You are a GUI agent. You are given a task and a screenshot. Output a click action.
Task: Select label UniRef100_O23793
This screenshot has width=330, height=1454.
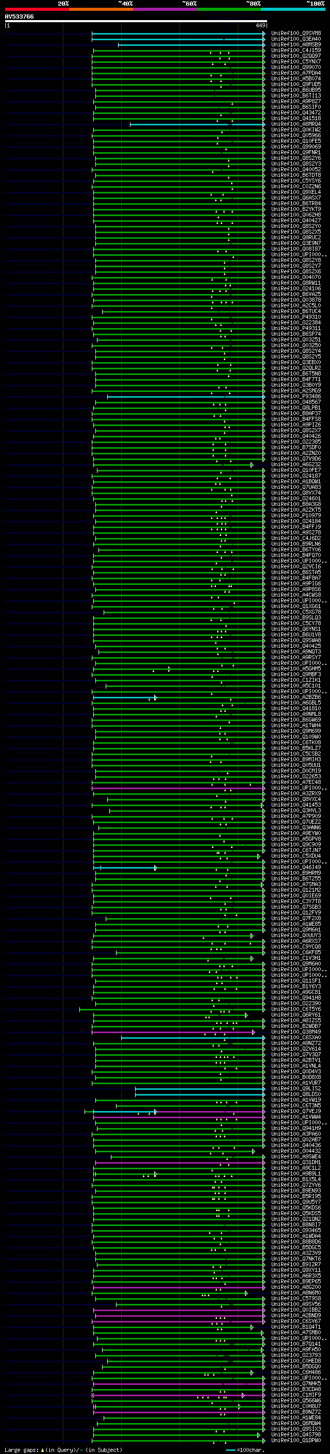click(x=295, y=1355)
